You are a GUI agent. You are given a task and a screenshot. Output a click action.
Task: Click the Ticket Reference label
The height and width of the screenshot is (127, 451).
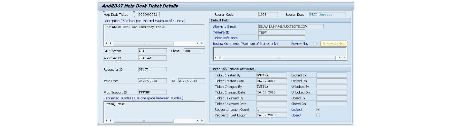pyautogui.click(x=225, y=38)
